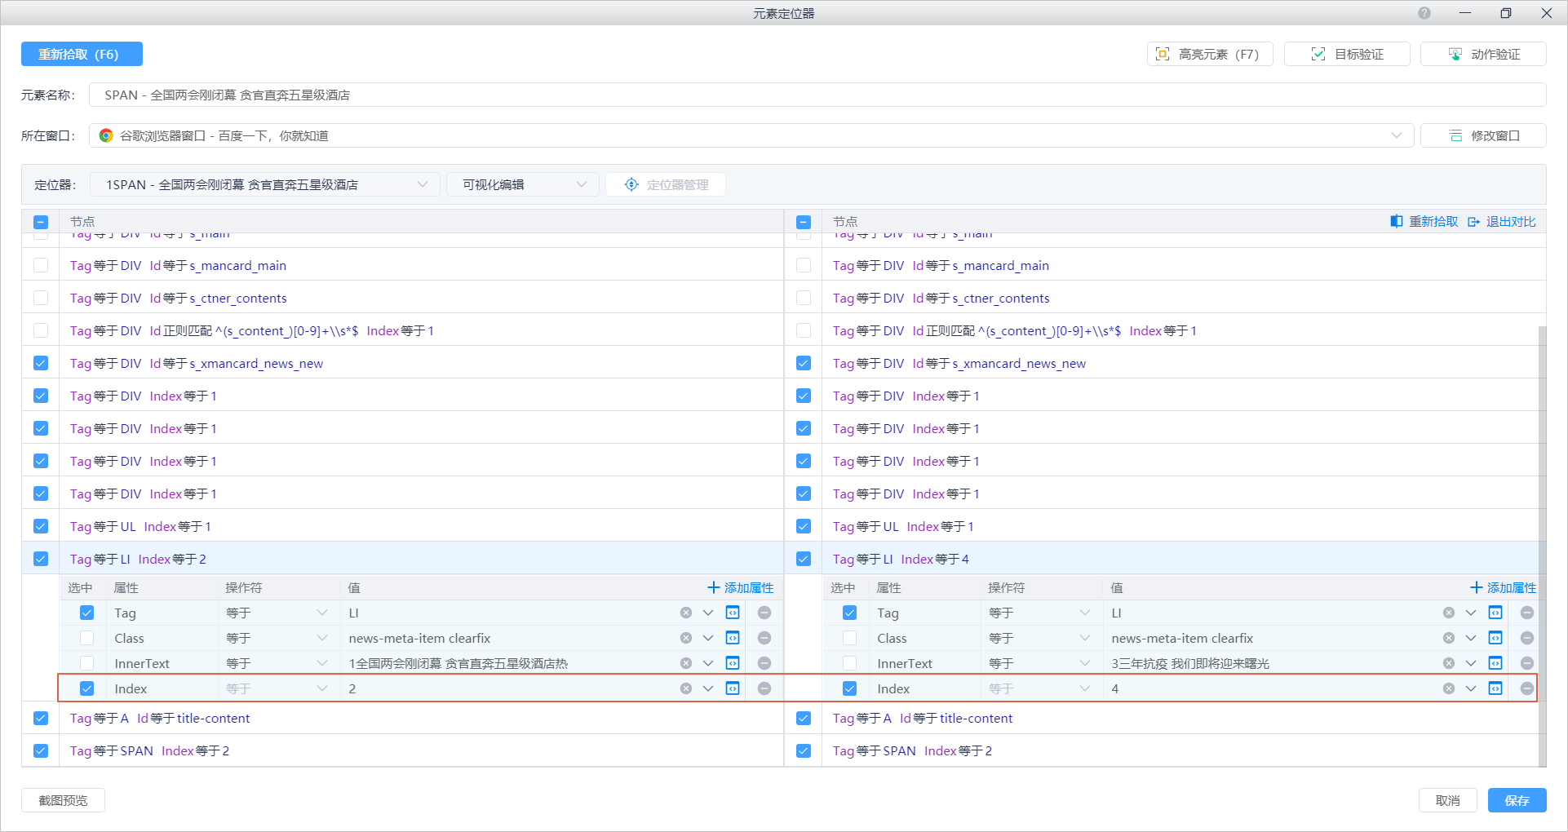Uncheck the left Index attribute checkbox
The height and width of the screenshot is (832, 1568).
tap(87, 688)
